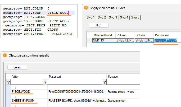Viewport: 181px width, 107px height.
Task: Click the filter icon in the row header
Action: [8, 83]
